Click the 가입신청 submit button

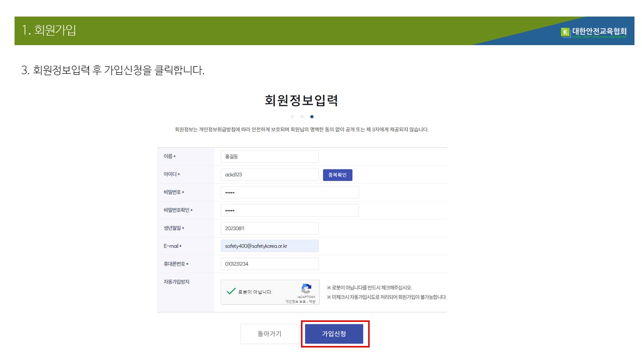[x=334, y=334]
